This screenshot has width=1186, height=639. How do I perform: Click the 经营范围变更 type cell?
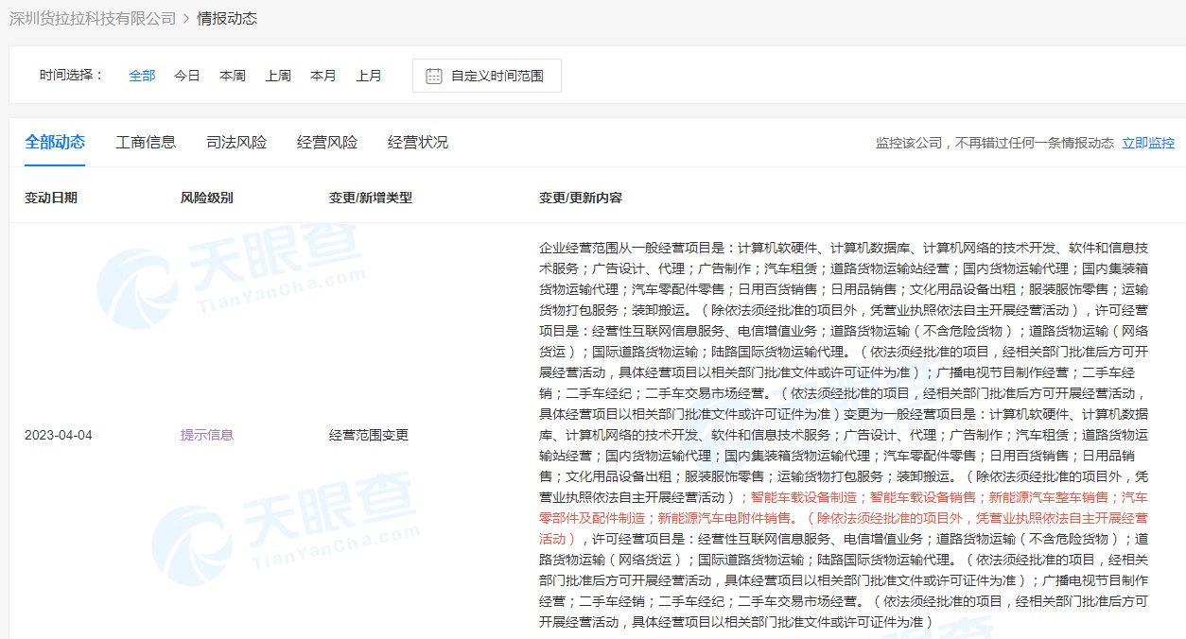click(369, 435)
